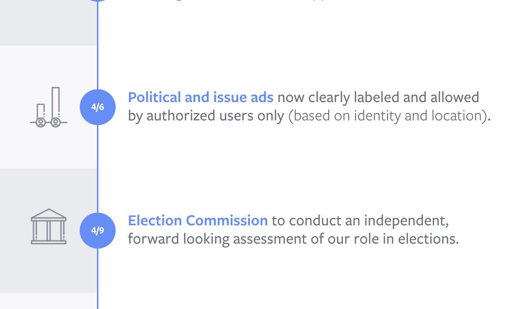Screen dimensions: 517x309
Task: Click the light panel at bottom left
Action: [x=48, y=301]
